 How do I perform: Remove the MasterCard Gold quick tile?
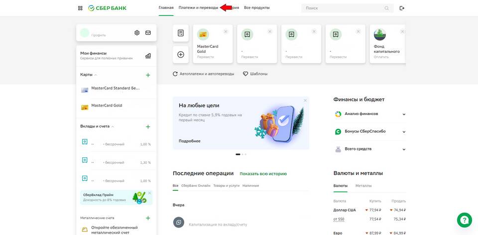click(226, 31)
